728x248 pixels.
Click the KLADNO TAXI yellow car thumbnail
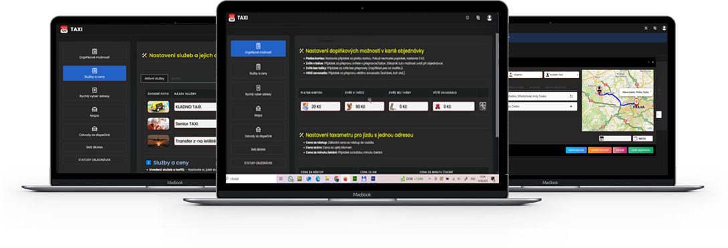click(x=158, y=107)
